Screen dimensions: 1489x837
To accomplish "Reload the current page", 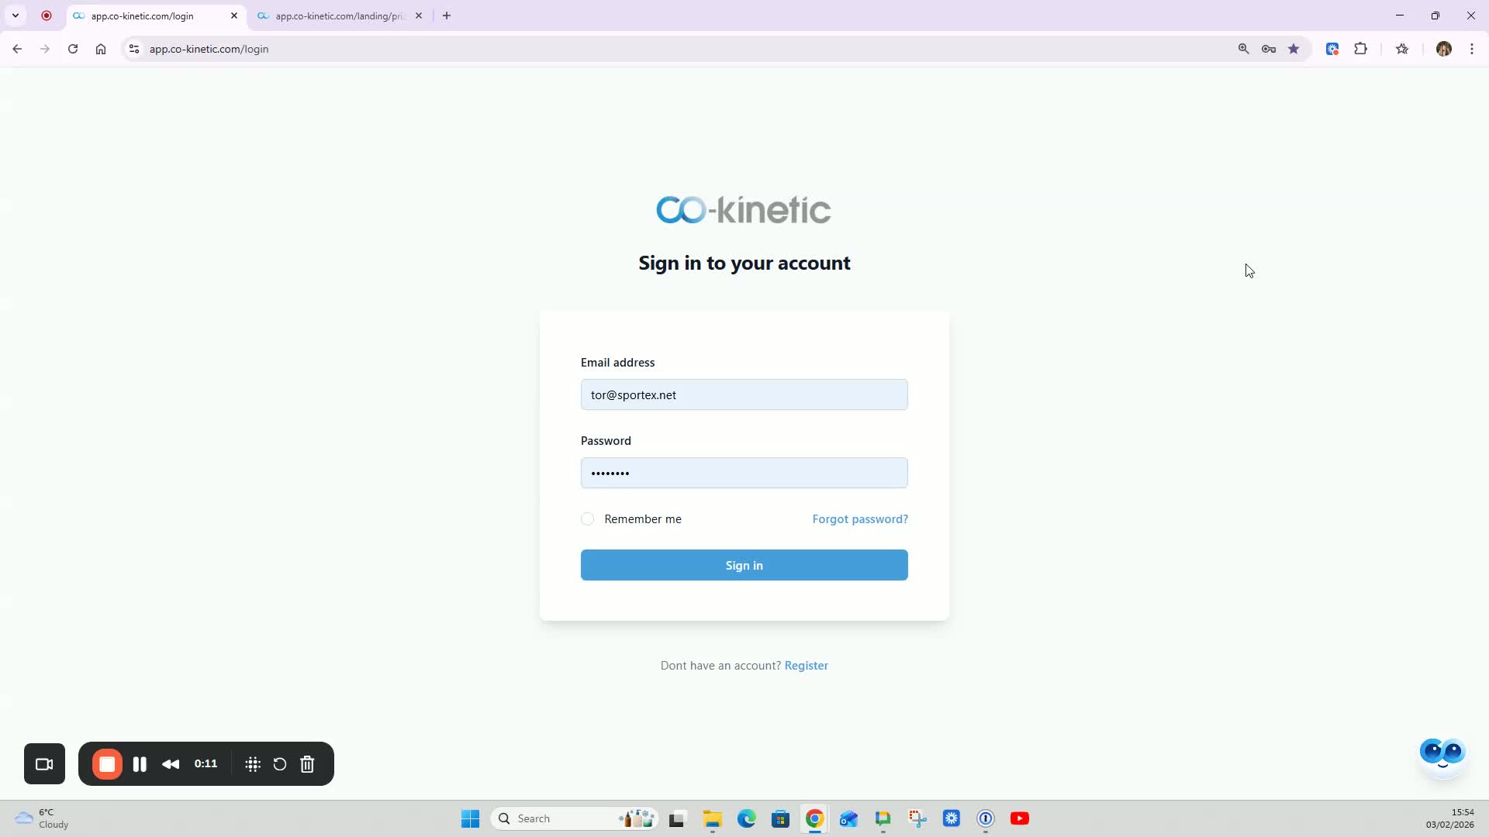I will click(73, 49).
